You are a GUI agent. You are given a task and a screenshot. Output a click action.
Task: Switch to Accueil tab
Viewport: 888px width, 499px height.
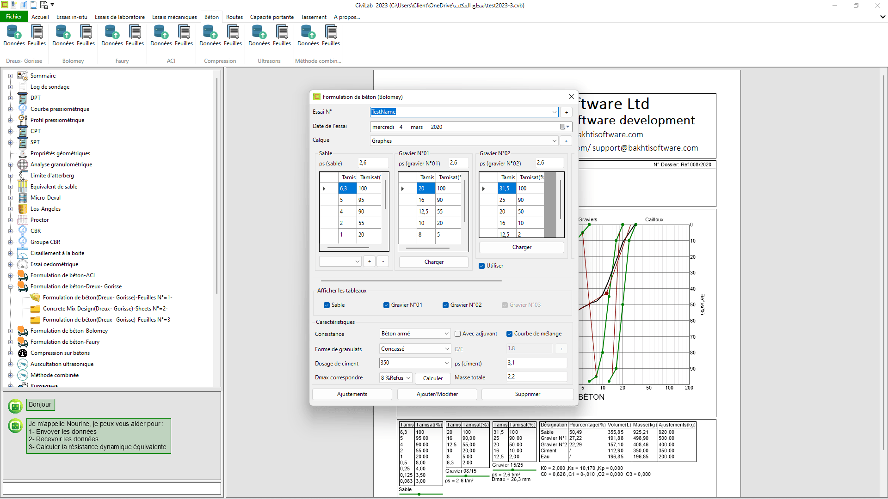(x=40, y=17)
